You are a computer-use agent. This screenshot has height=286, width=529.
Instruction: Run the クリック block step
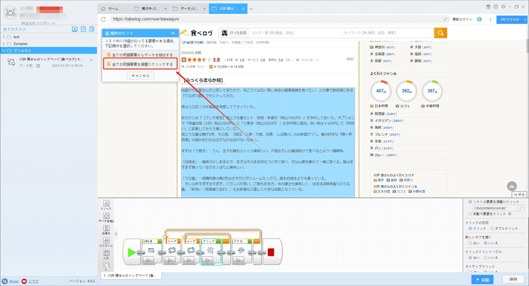click(x=208, y=260)
